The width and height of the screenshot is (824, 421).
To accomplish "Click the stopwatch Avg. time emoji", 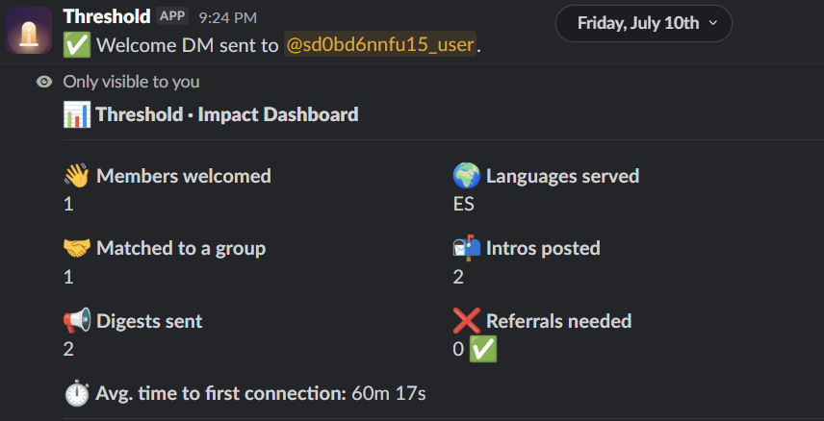I will 77,393.
